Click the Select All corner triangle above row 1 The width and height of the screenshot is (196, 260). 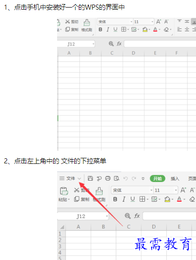[x=62, y=227]
